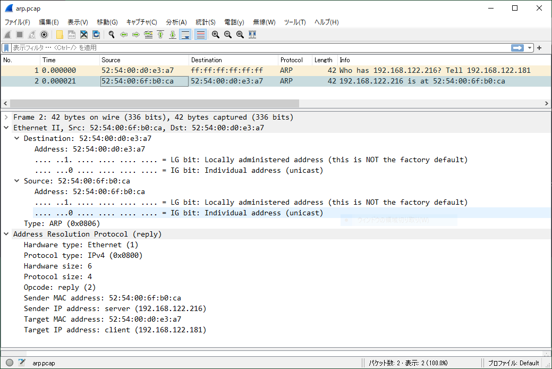Sort by the Destination column header

(x=233, y=60)
